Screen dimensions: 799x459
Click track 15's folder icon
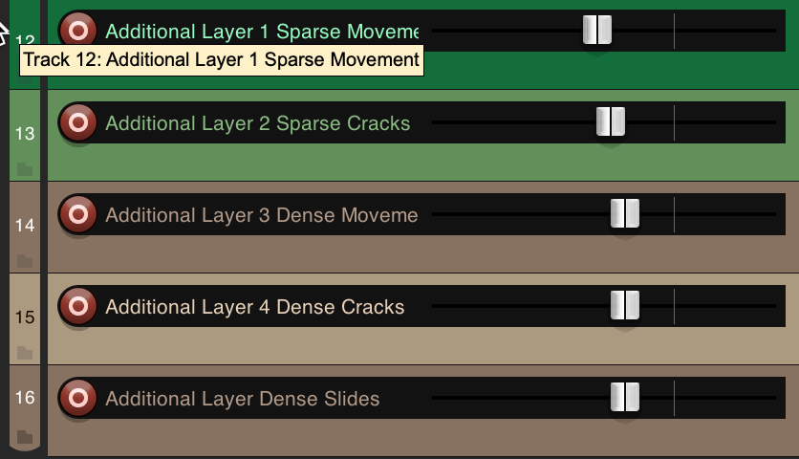point(25,353)
